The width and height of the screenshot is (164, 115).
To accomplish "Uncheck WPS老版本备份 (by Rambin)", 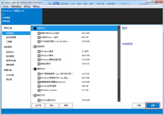I will click(39, 41).
